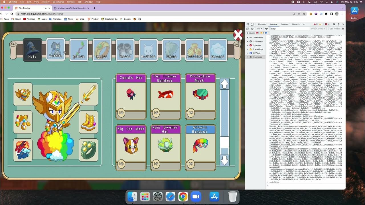Open the Wands category tab

(x=79, y=50)
